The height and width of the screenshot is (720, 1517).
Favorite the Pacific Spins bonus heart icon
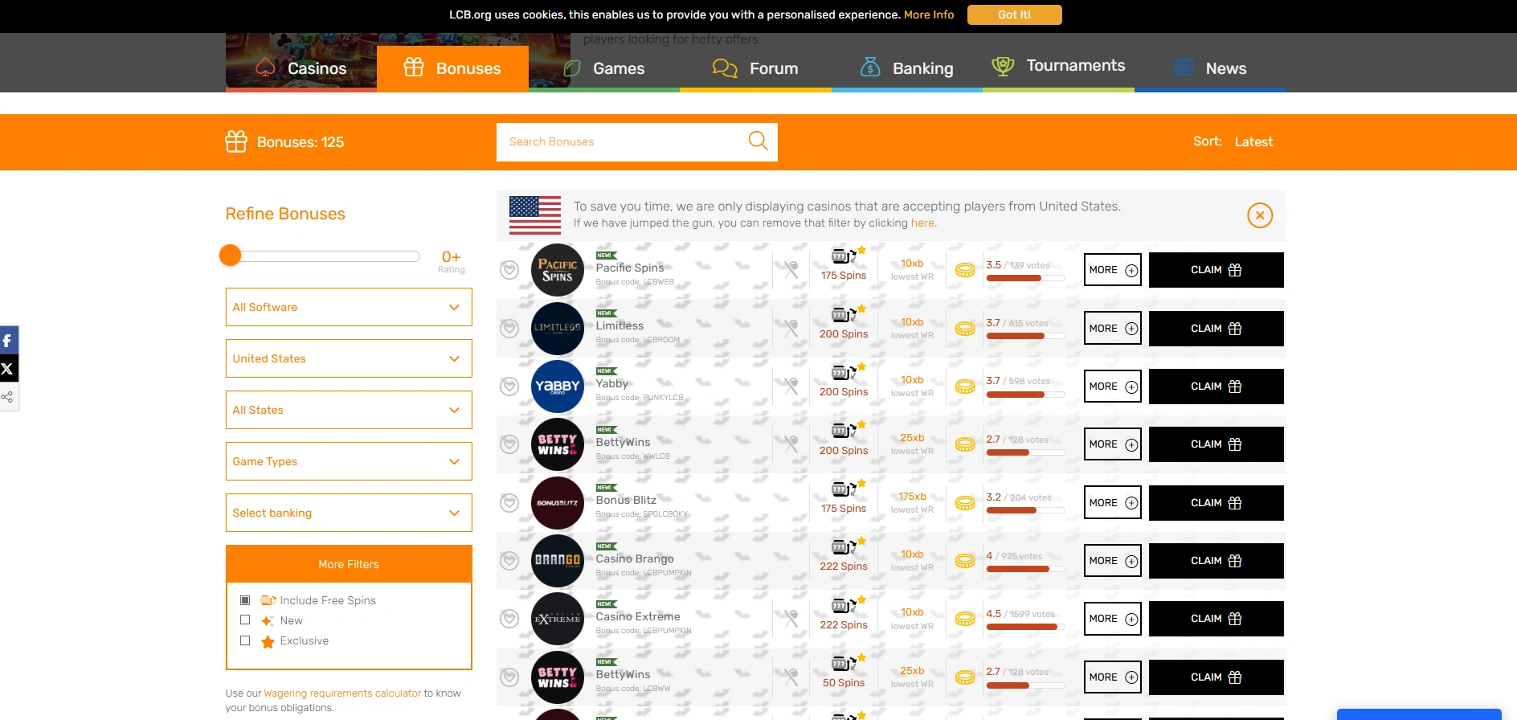click(x=509, y=270)
